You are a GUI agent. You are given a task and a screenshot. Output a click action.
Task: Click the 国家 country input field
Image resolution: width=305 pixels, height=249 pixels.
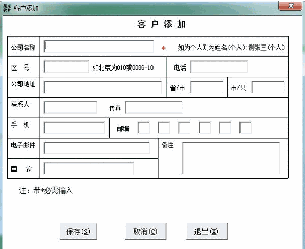89,168
